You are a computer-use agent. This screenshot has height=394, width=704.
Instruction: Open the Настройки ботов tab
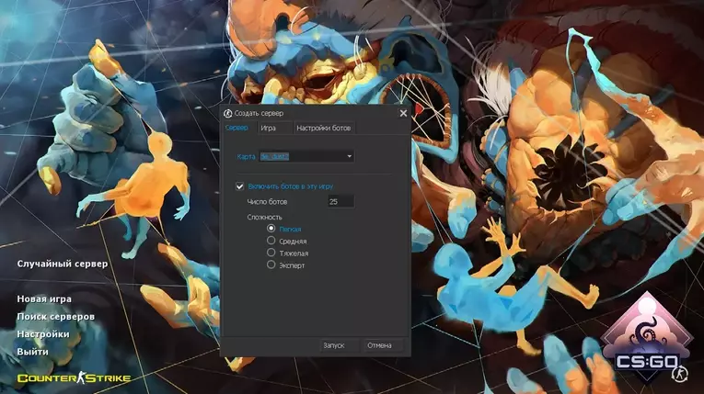point(323,128)
